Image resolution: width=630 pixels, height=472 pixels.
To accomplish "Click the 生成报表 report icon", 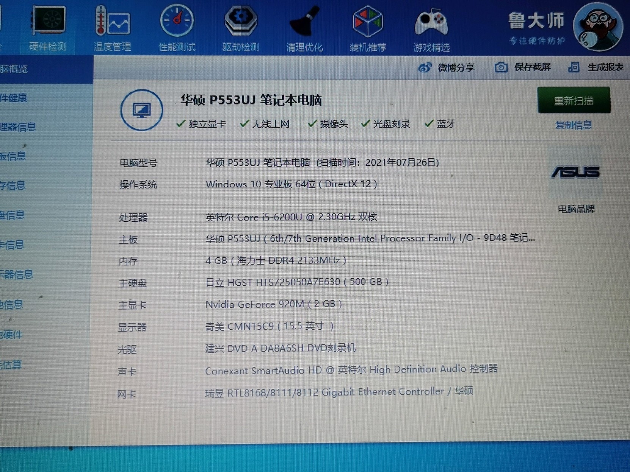I will 574,67.
